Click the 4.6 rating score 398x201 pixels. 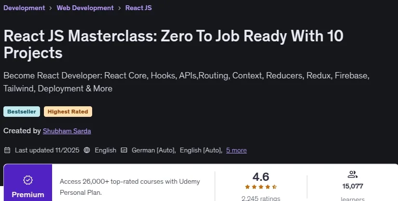(x=261, y=176)
